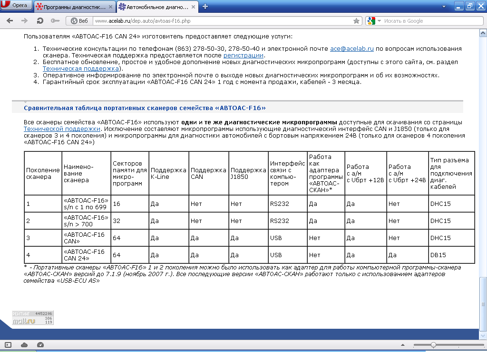
Task: Open the Opera main menu button
Action: (16, 5)
